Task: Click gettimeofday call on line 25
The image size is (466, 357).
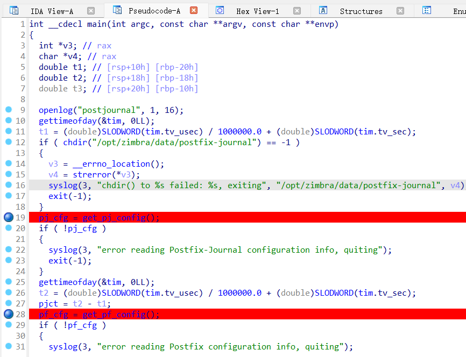Action: tap(68, 282)
